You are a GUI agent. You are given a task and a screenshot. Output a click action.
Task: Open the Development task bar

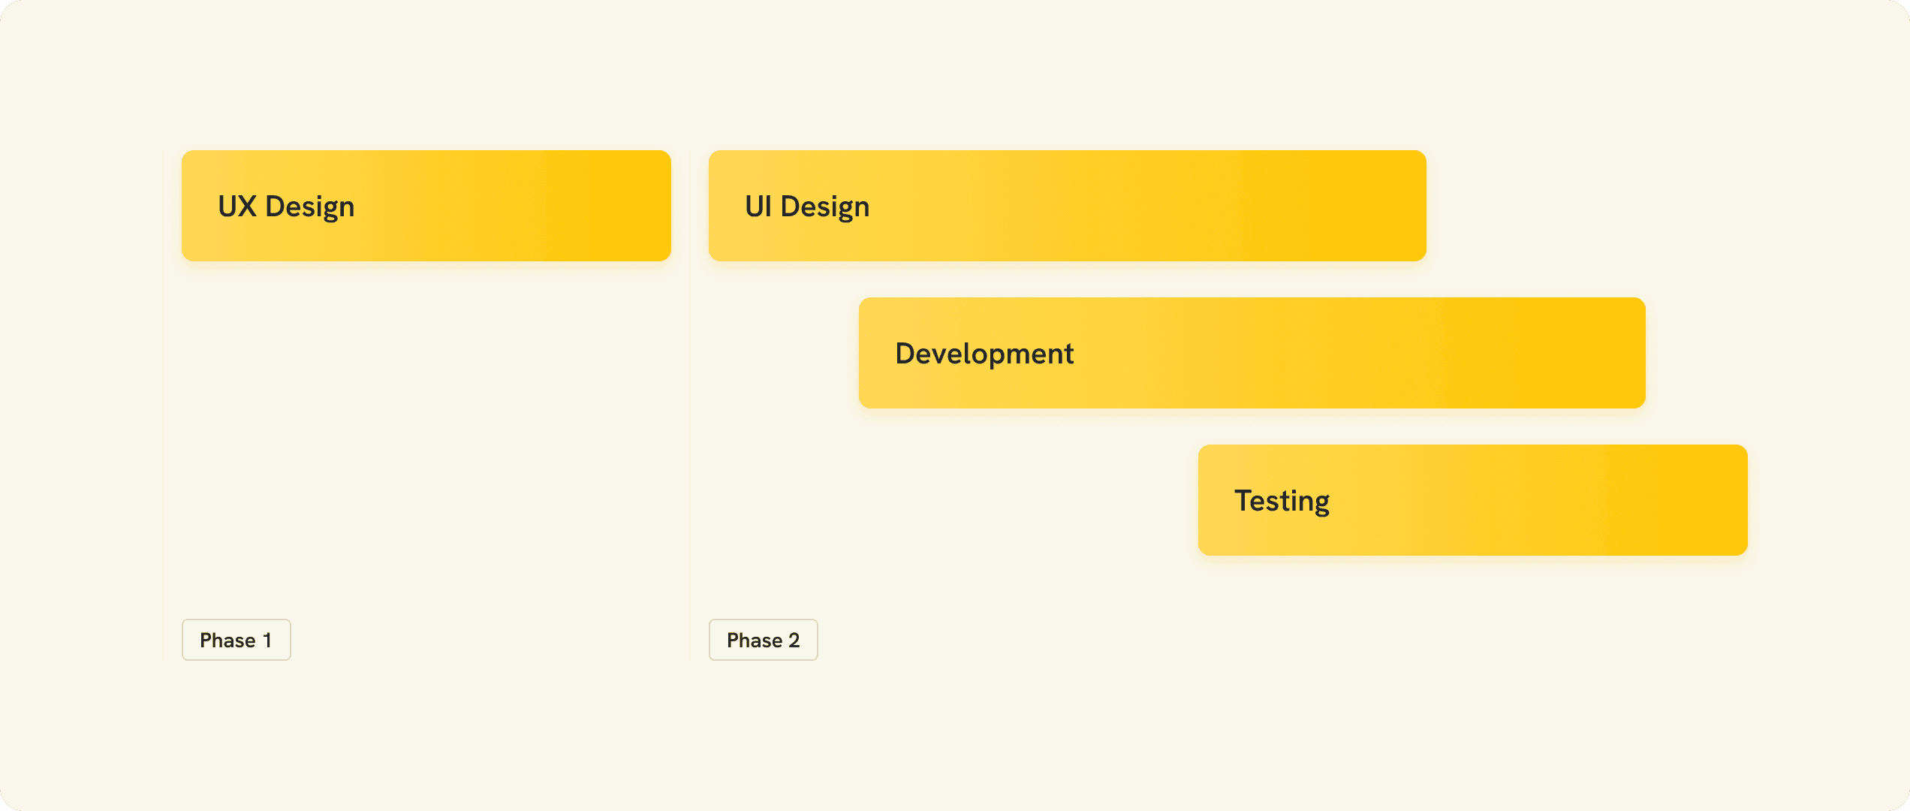click(1252, 353)
